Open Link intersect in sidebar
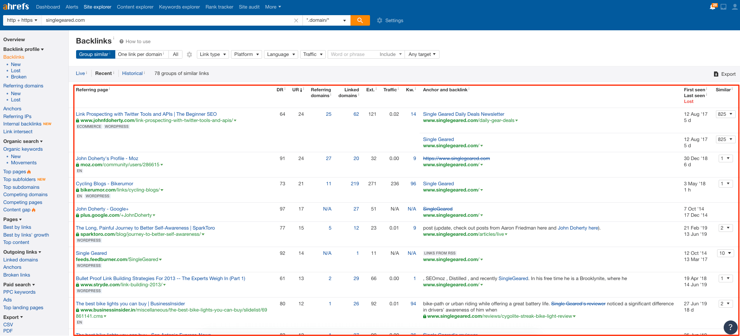740x336 pixels. [x=18, y=132]
